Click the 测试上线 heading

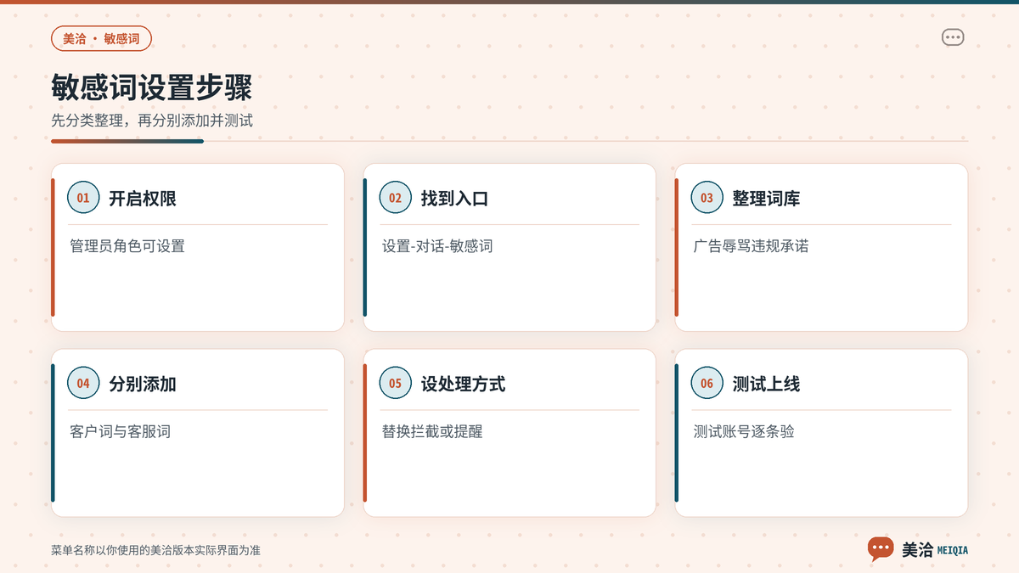(x=766, y=385)
